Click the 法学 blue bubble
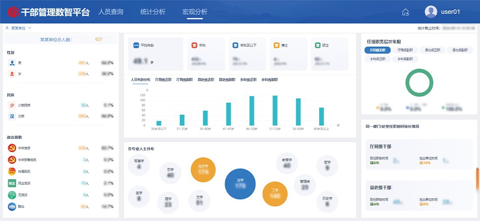 [x=240, y=184]
